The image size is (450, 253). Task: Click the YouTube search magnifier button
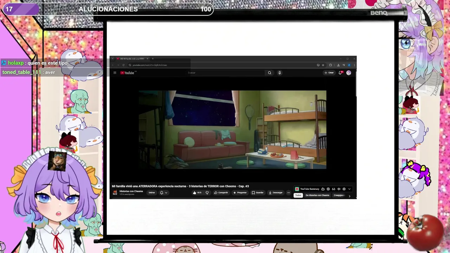coord(270,73)
